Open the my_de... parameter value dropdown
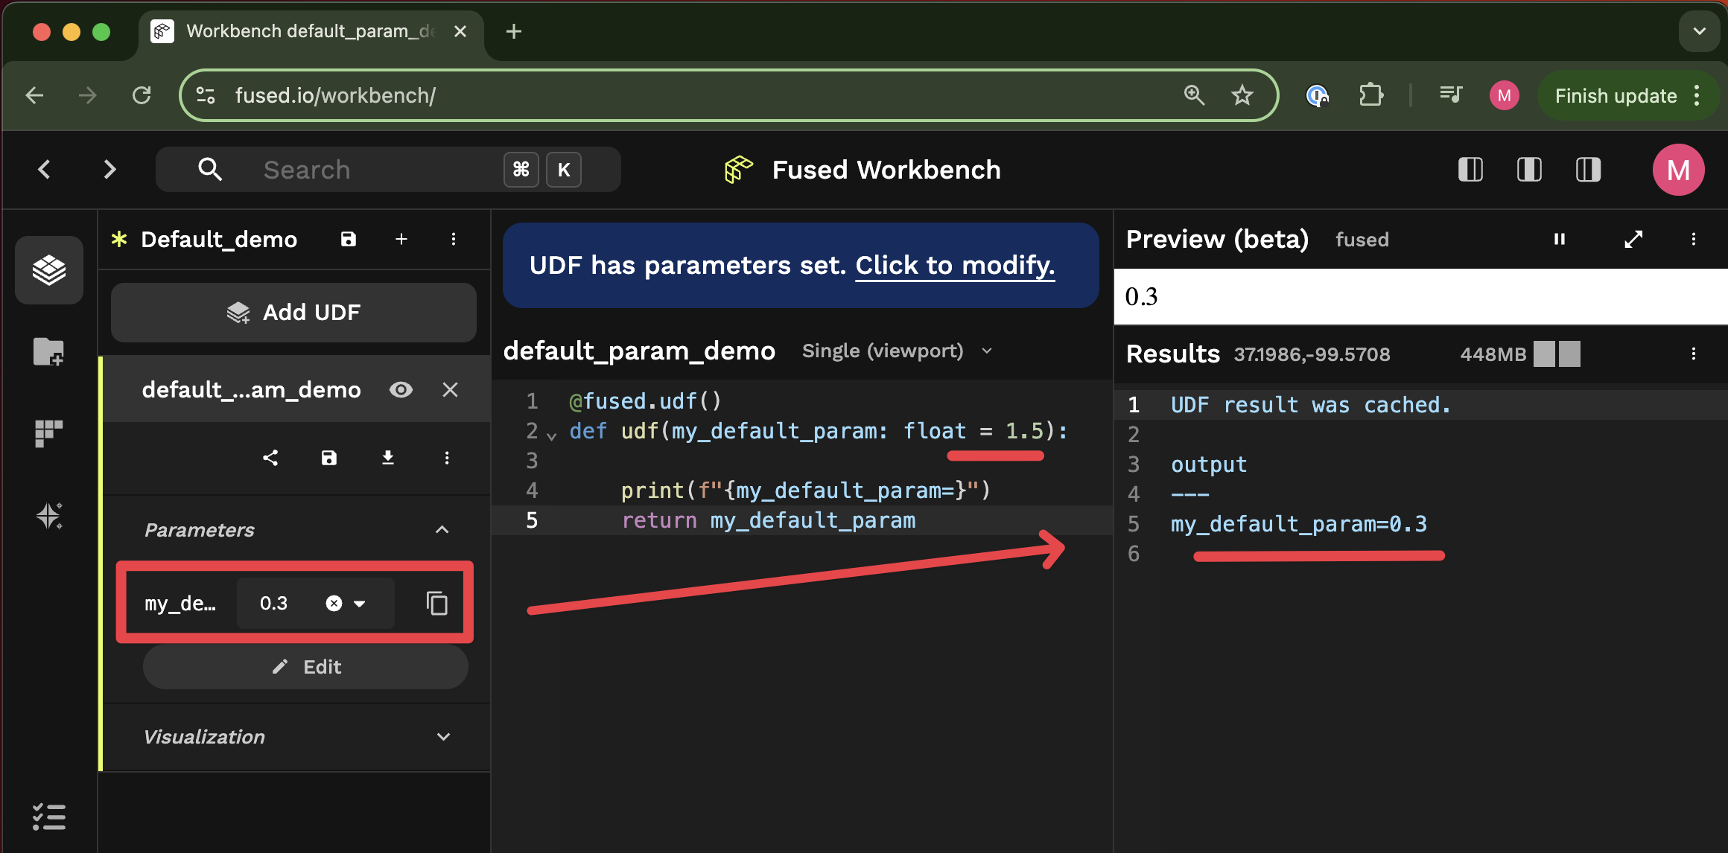The height and width of the screenshot is (853, 1728). [360, 604]
